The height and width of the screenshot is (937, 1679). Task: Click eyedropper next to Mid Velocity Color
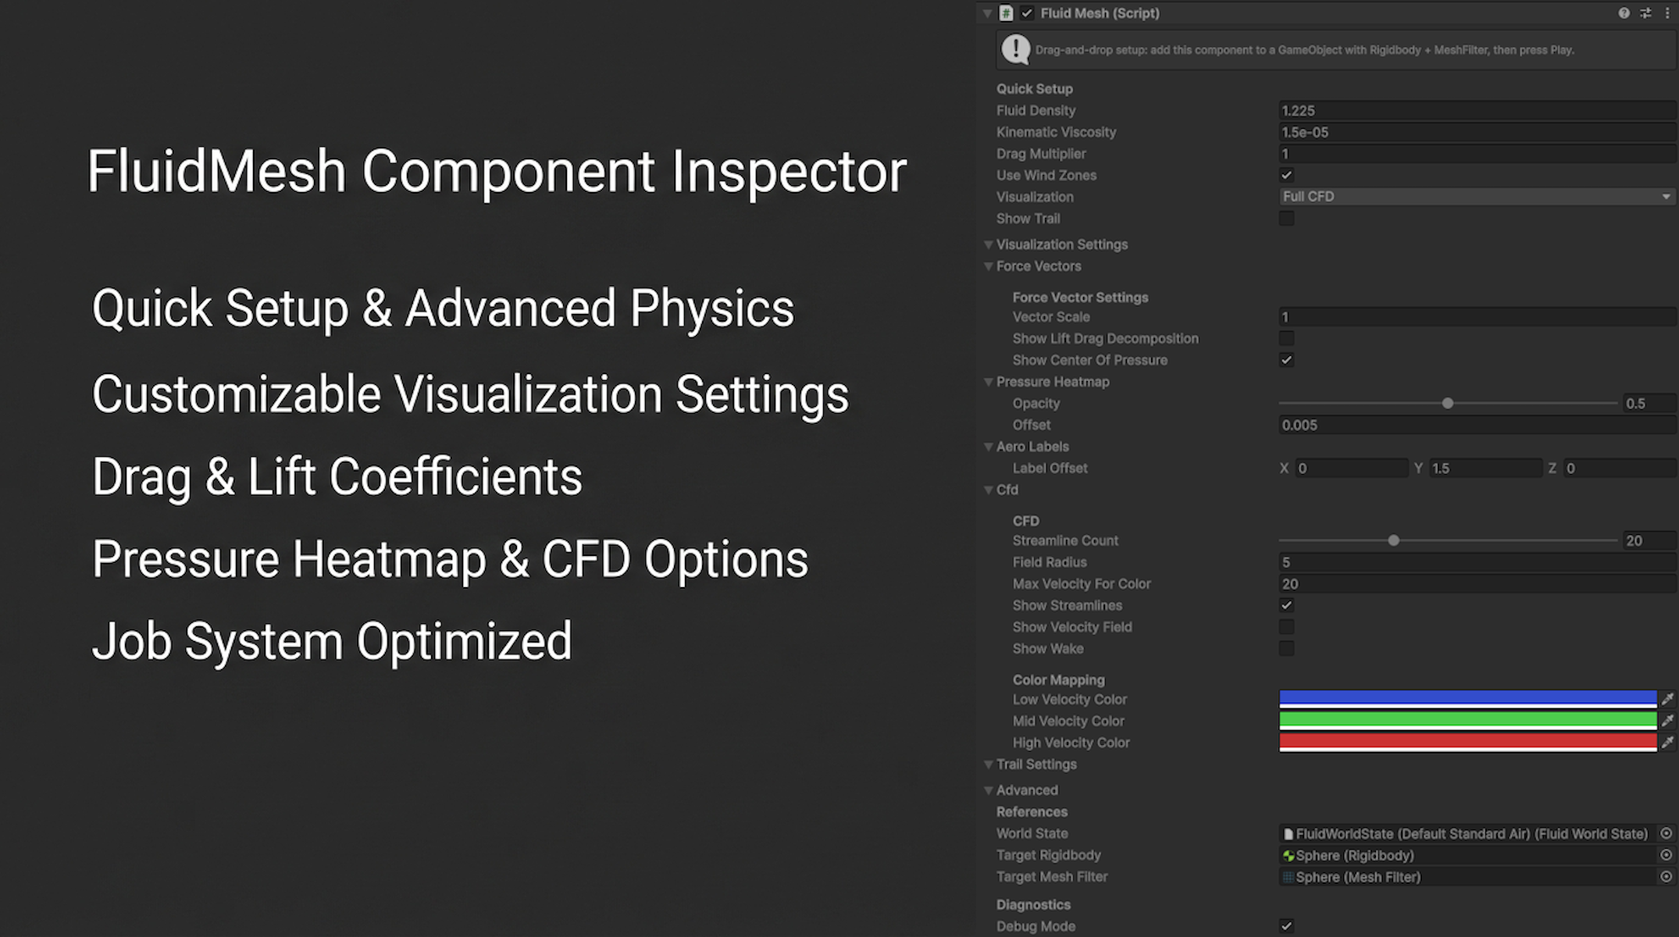pyautogui.click(x=1667, y=721)
